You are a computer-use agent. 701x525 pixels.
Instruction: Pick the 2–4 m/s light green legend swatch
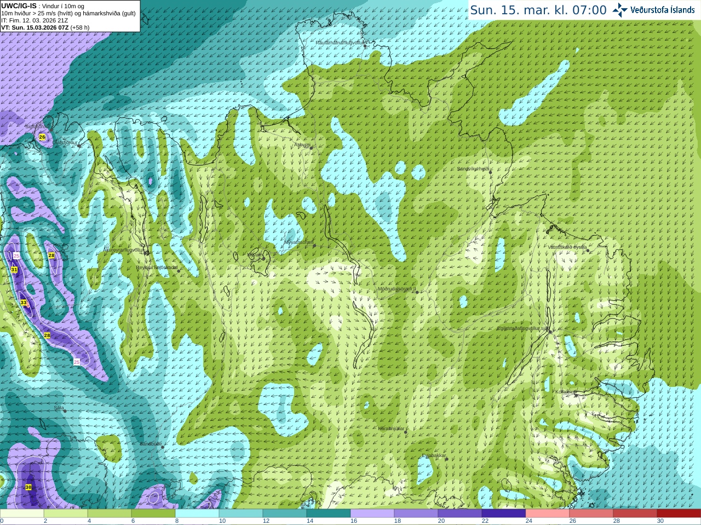tap(66, 513)
